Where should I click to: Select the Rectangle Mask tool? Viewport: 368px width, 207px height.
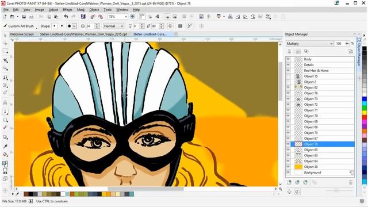tap(5, 51)
